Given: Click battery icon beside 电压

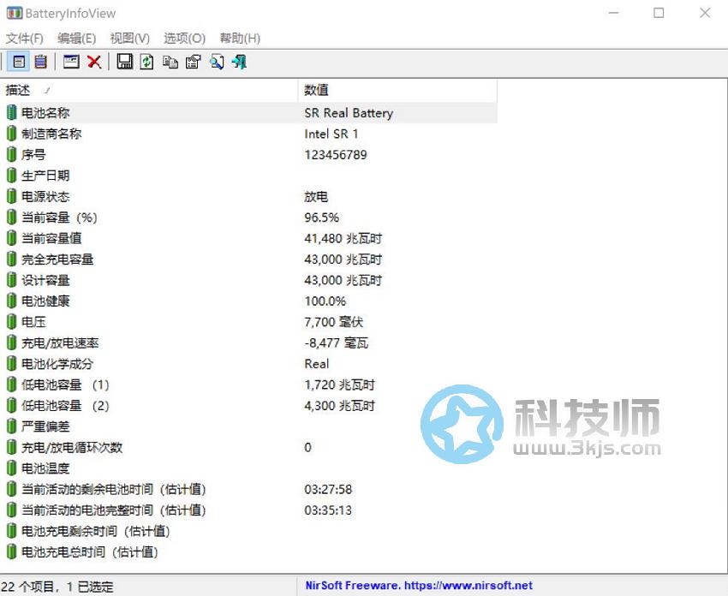Looking at the screenshot, I should coord(12,322).
